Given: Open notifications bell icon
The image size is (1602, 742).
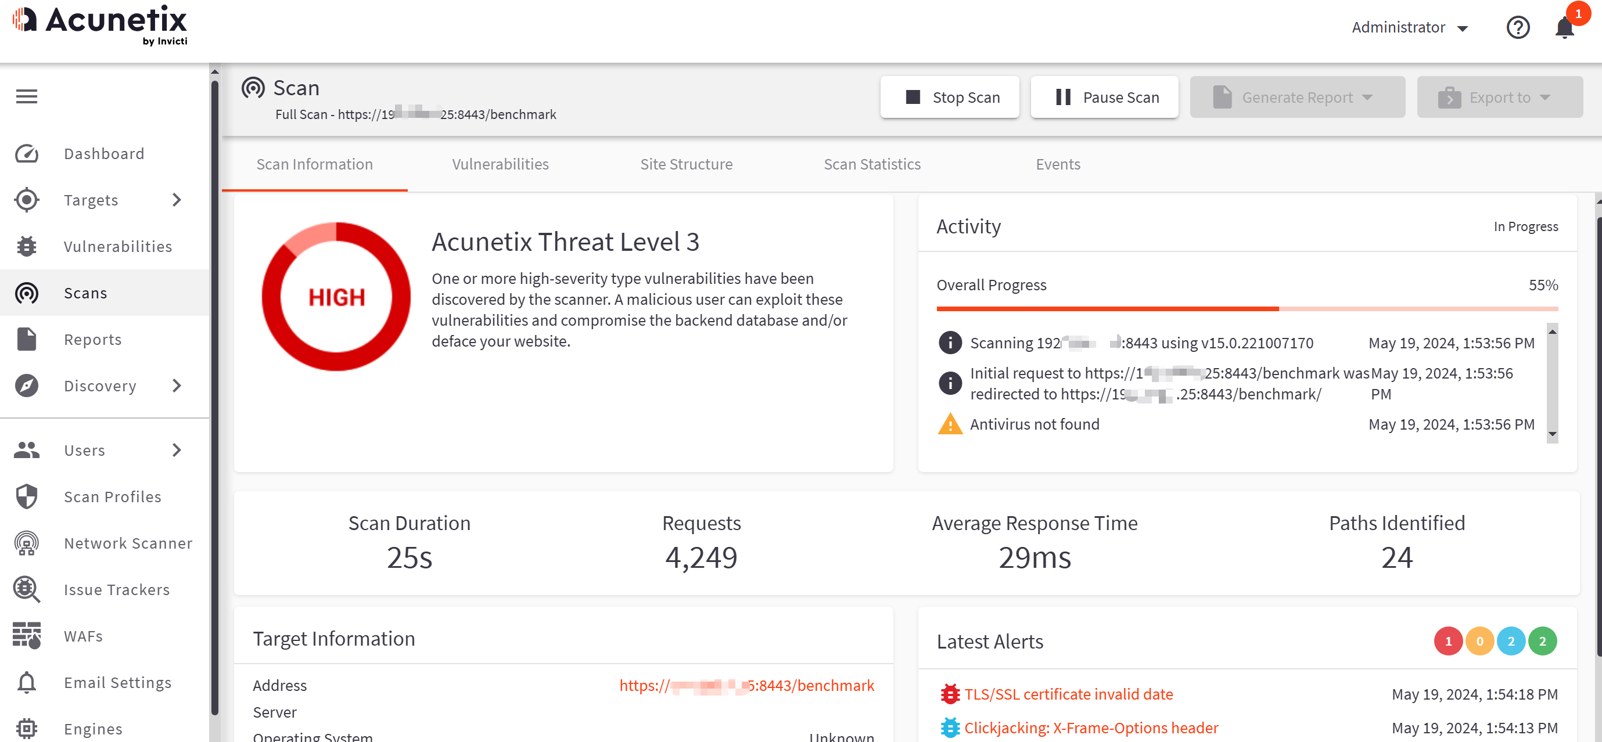Looking at the screenshot, I should click(x=1564, y=27).
